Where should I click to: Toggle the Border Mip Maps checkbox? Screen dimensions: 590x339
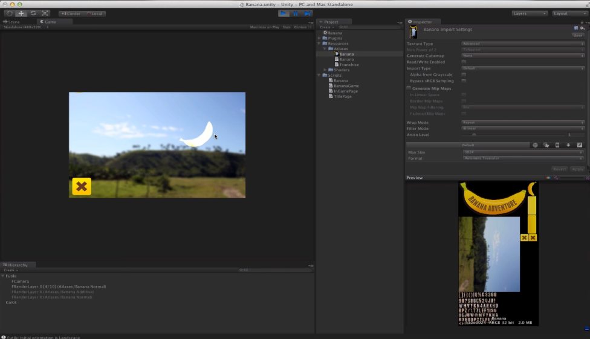[464, 101]
